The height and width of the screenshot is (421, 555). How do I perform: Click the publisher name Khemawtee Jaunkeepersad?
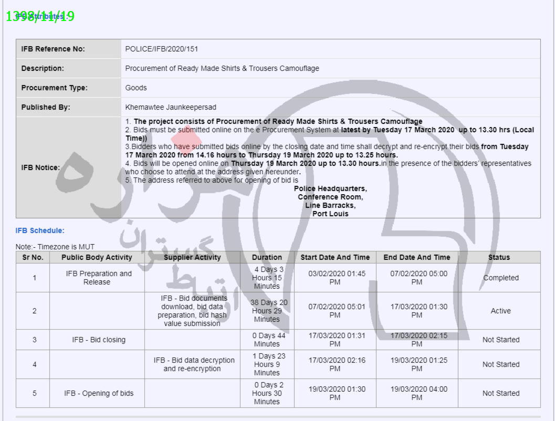pyautogui.click(x=171, y=107)
